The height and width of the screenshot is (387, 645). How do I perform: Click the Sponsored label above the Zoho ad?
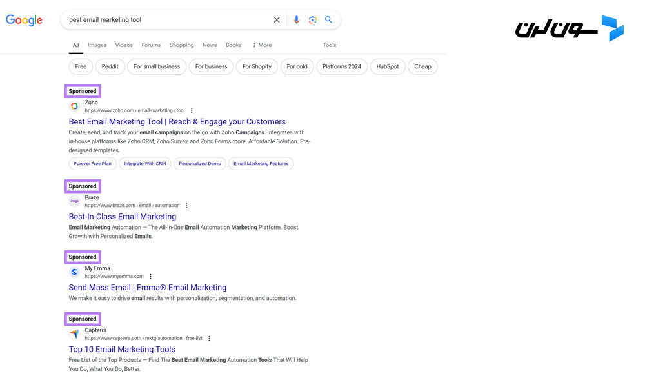point(83,92)
